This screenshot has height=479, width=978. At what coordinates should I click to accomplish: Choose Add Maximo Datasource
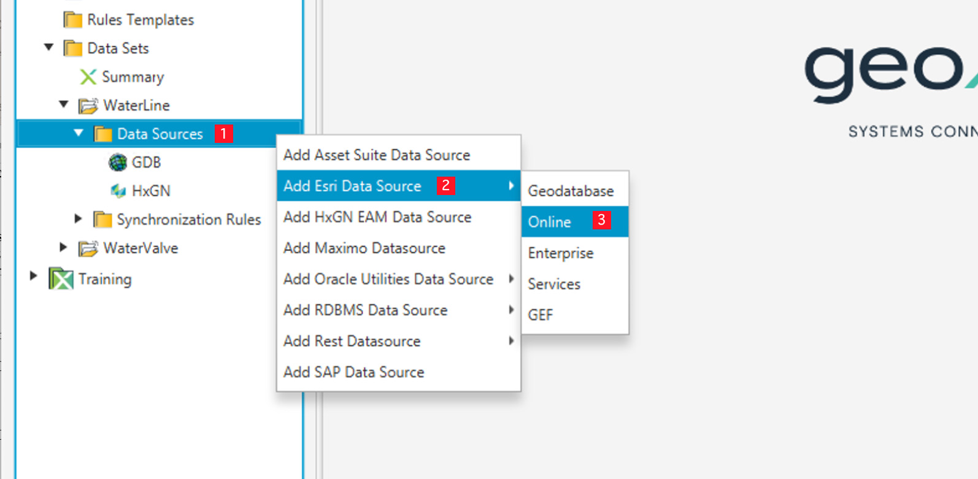(399, 248)
